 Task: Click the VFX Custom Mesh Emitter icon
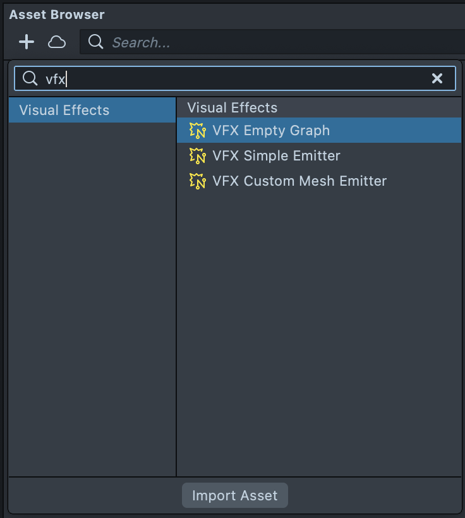click(198, 181)
